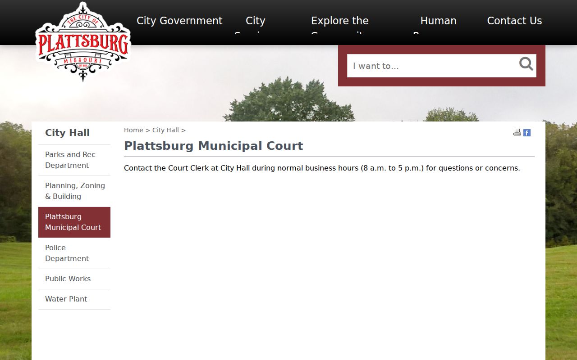Viewport: 577px width, 360px height.
Task: Open Water Plant page
Action: 74,299
